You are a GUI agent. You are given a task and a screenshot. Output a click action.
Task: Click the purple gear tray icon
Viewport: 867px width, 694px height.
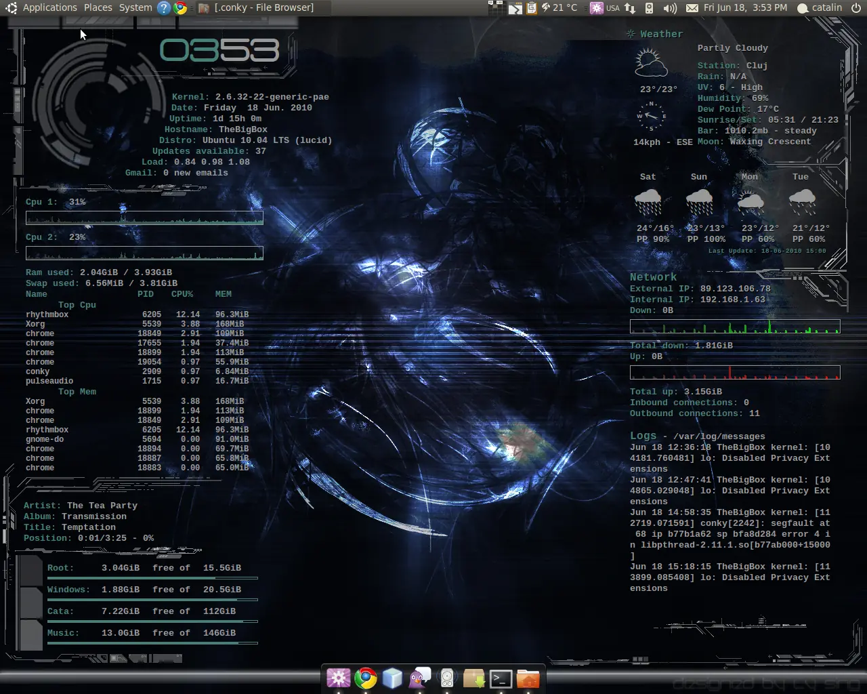tap(596, 8)
